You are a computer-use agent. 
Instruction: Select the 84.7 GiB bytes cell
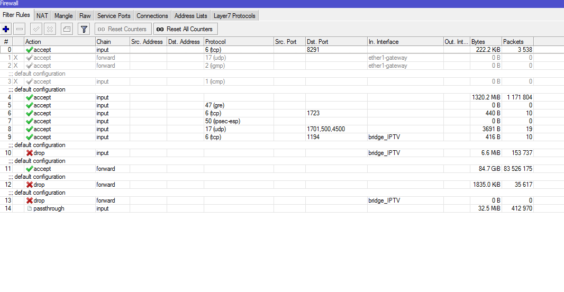click(x=486, y=169)
